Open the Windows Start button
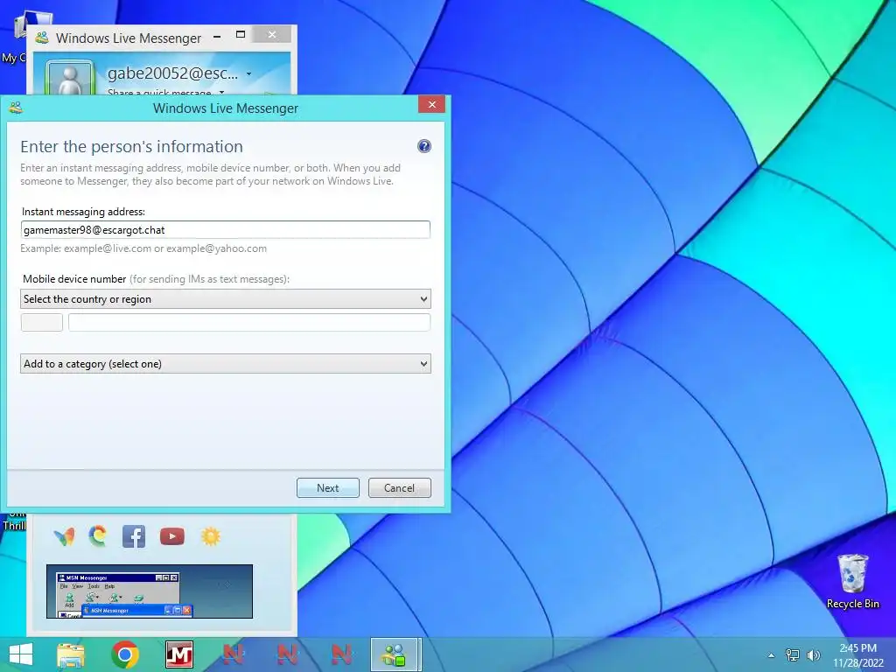This screenshot has height=672, width=896. (x=21, y=654)
